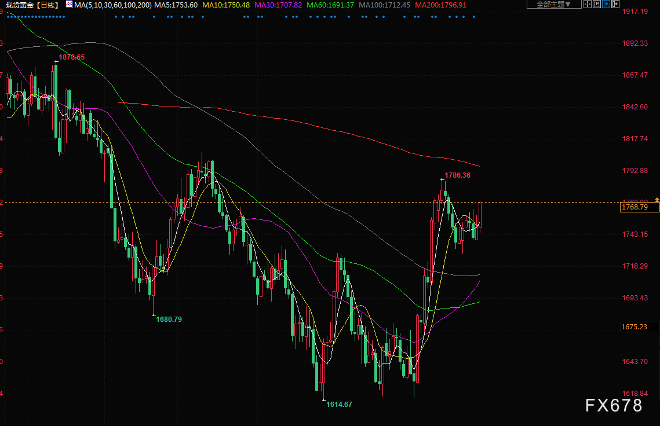Open the 全部主题 theme dropdown

click(554, 4)
